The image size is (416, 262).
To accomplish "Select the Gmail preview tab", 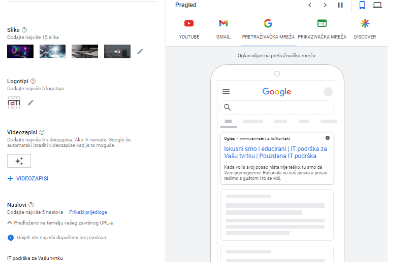I will [x=223, y=29].
